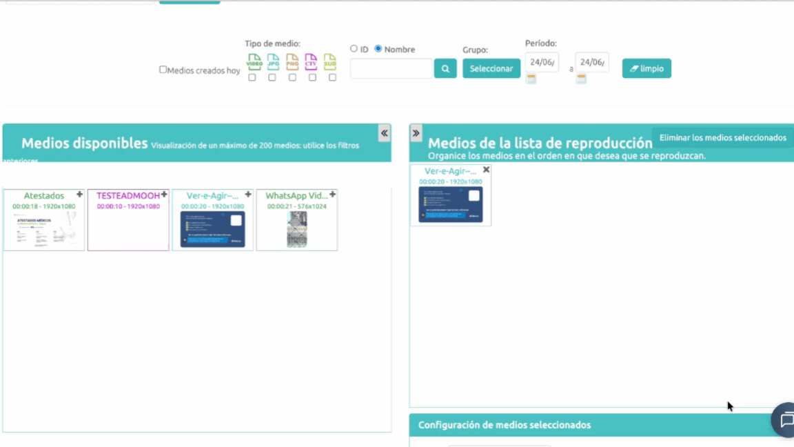794x447 pixels.
Task: Select the Atestados media thumbnail
Action: 44,230
